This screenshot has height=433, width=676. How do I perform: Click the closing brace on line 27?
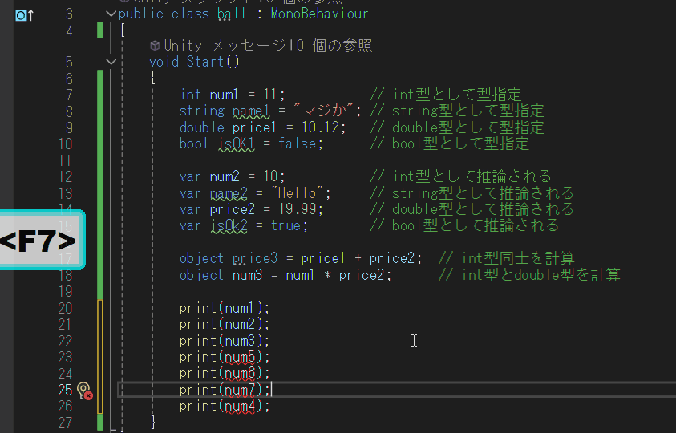click(x=152, y=421)
